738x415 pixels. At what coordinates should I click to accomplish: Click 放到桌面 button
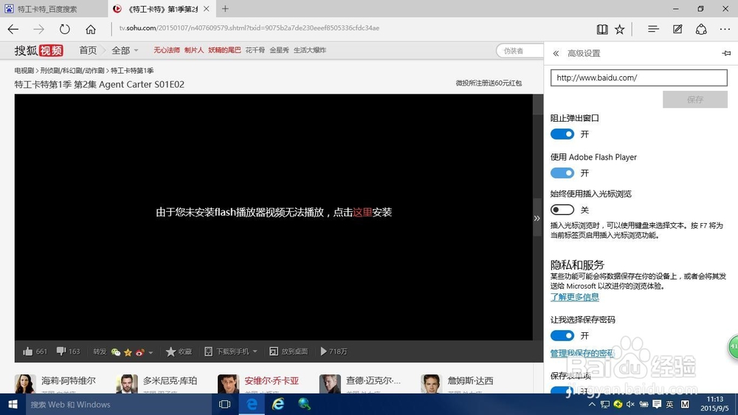tap(289, 351)
